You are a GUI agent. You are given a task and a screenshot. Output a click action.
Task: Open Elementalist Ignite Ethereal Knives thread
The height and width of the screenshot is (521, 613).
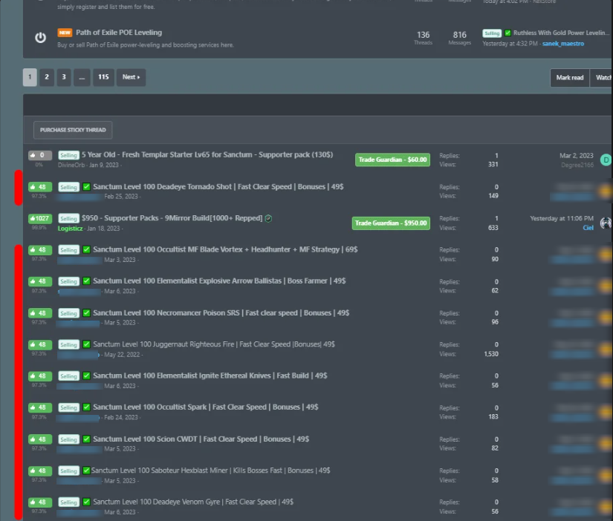210,376
